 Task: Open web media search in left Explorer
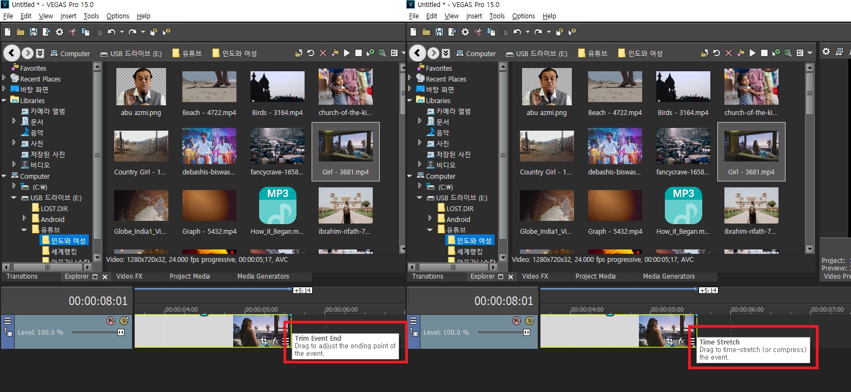tap(382, 53)
